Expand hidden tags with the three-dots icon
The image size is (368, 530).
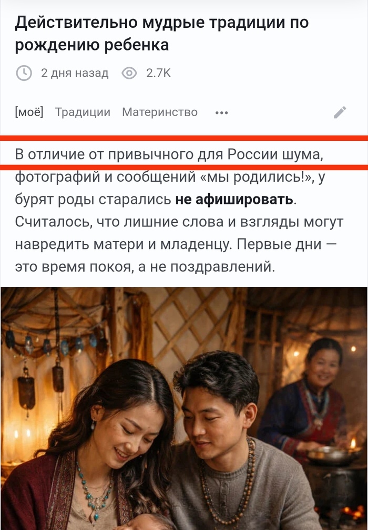221,112
